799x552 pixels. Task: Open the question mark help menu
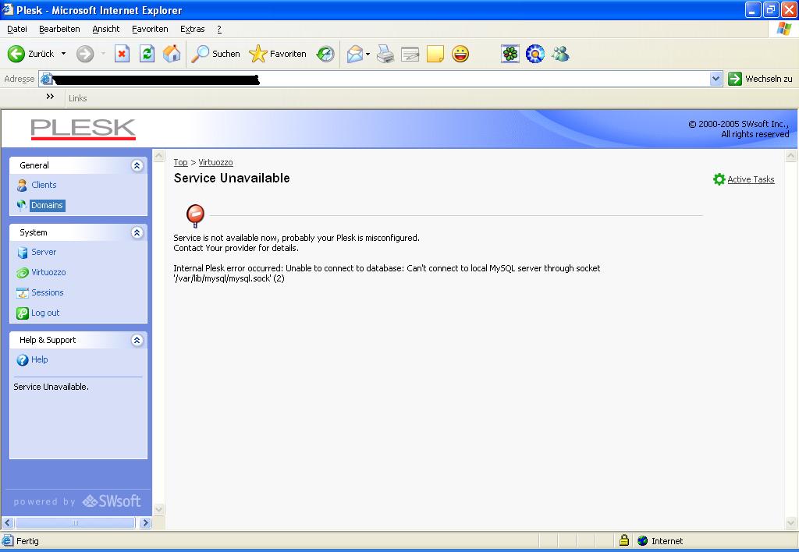coord(219,29)
